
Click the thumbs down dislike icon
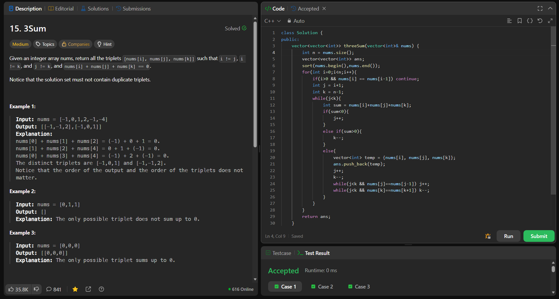point(36,289)
